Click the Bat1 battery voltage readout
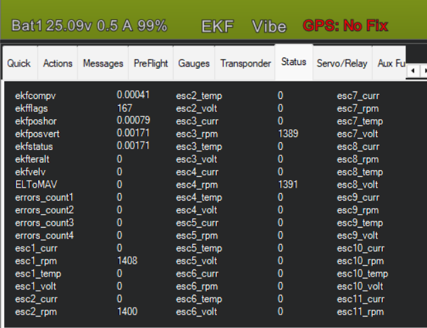Image resolution: width=427 pixels, height=328 pixels. pyautogui.click(x=89, y=26)
